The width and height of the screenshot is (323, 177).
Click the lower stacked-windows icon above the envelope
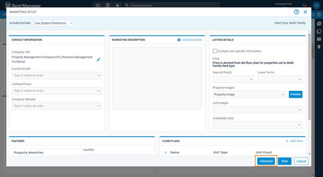pyautogui.click(x=319, y=31)
